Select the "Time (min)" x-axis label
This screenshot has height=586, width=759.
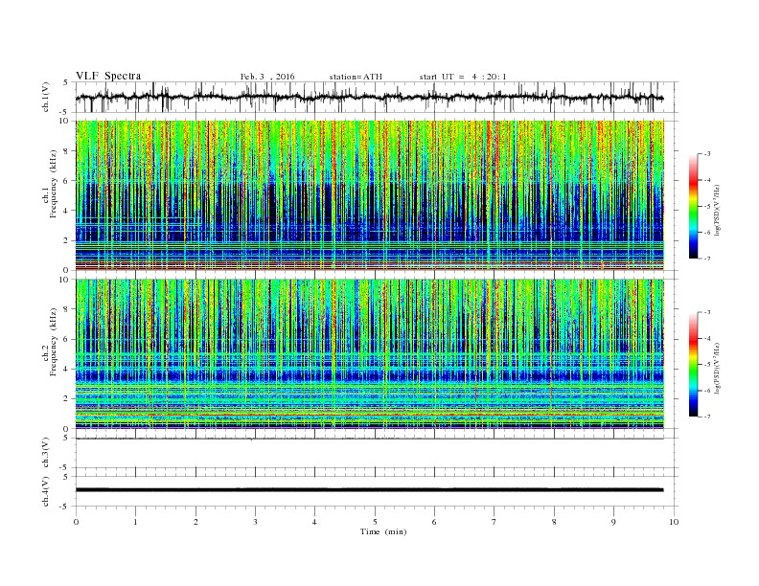point(383,531)
